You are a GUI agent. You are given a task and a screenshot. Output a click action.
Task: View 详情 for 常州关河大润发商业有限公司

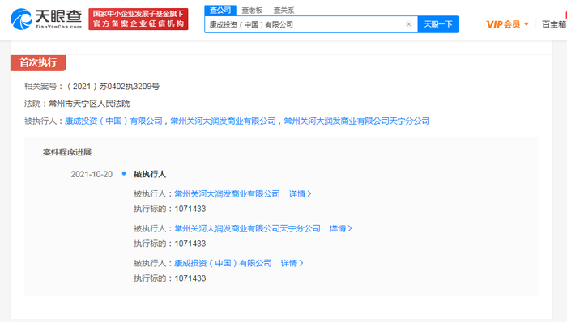tap(300, 194)
